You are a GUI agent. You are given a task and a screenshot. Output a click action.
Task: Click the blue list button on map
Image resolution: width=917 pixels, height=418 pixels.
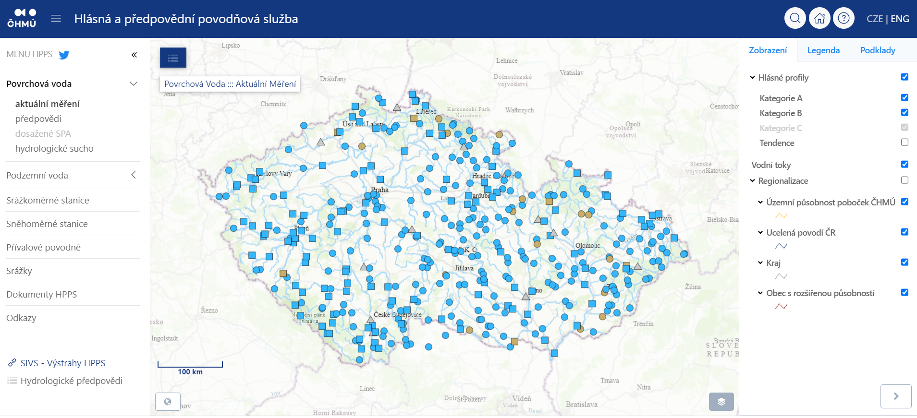pos(173,58)
